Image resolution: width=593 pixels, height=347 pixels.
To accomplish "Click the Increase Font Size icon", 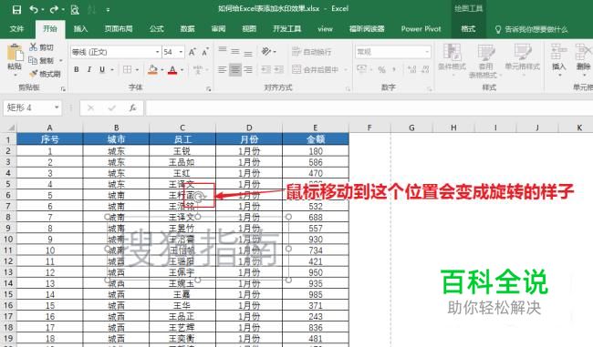I will 192,52.
